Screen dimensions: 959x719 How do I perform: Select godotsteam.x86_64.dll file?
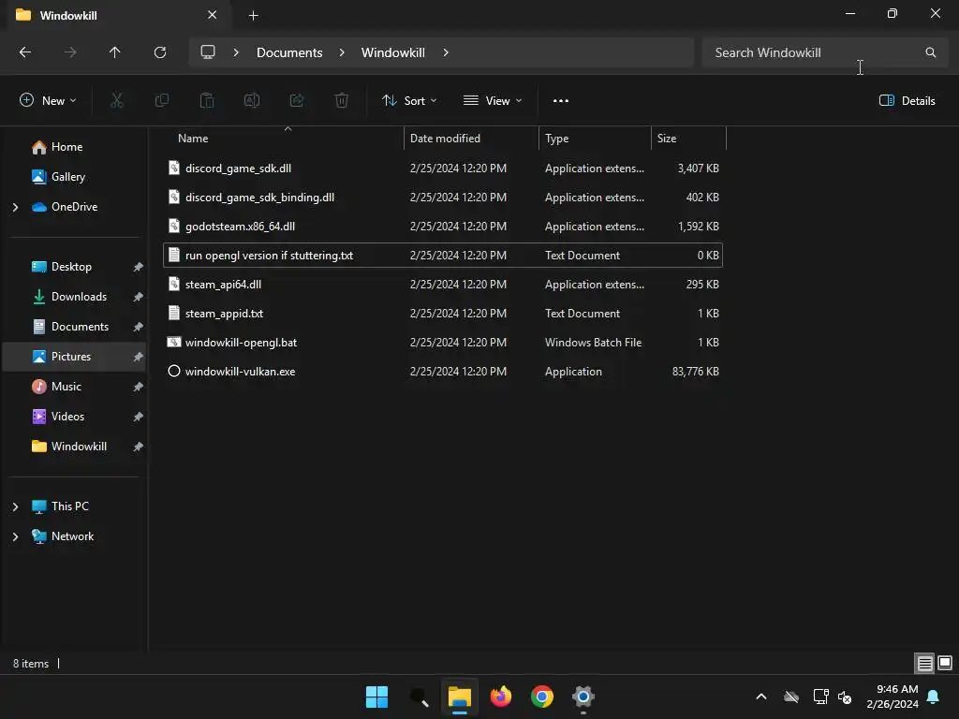pyautogui.click(x=443, y=227)
